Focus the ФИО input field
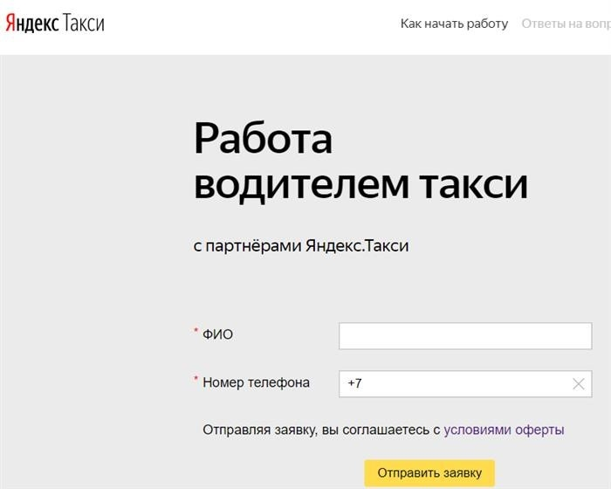The image size is (611, 489). pos(465,335)
